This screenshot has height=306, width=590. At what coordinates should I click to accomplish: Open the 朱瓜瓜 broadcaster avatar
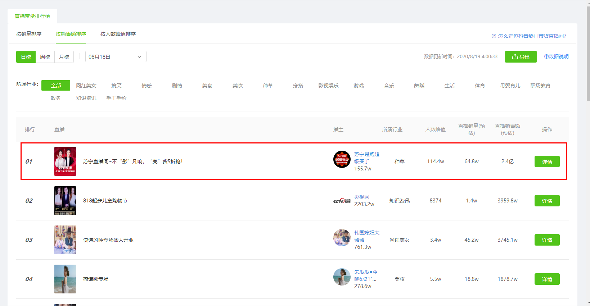(x=342, y=277)
